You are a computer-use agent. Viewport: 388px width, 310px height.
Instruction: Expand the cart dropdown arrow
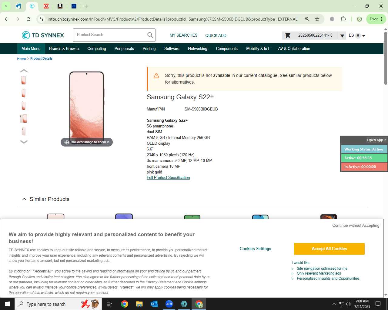pos(342,36)
